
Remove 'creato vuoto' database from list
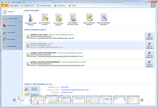[150, 36]
